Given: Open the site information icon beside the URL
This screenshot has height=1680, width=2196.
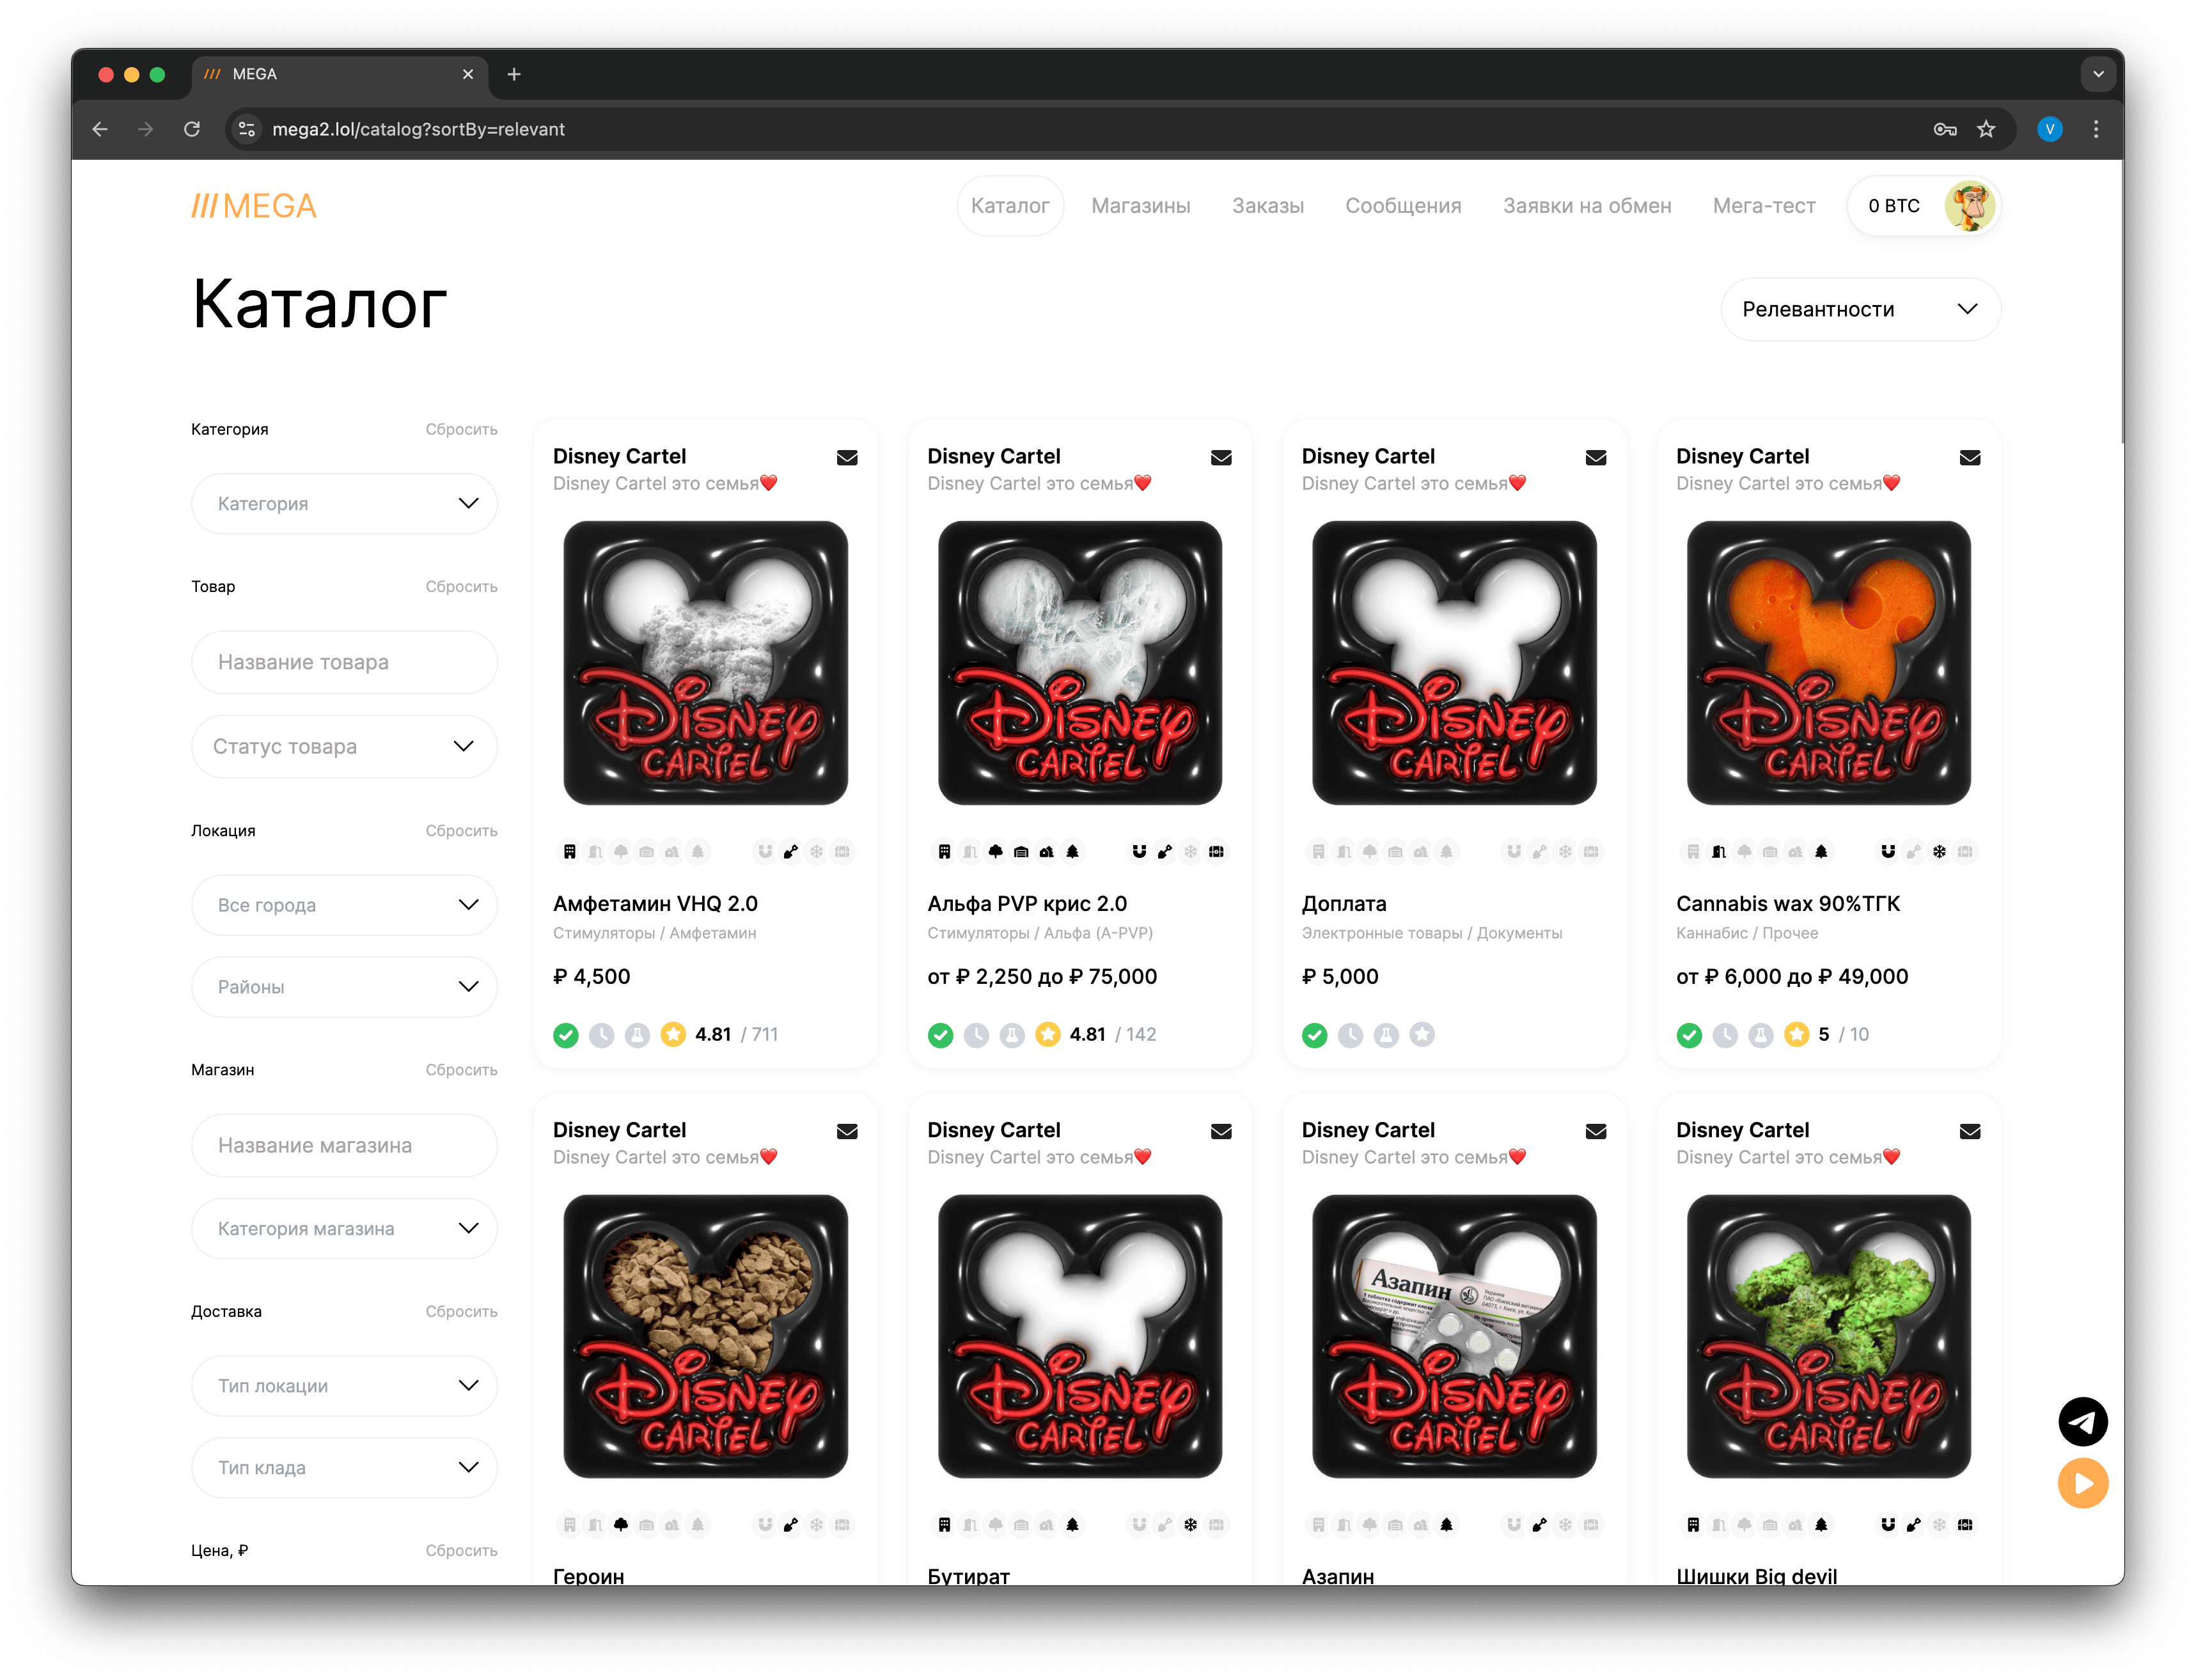Looking at the screenshot, I should (247, 129).
